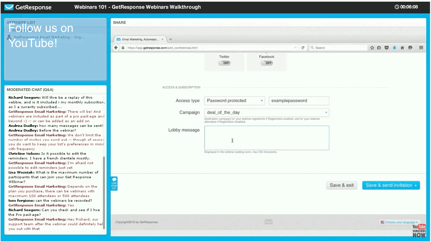Click the browser Search field
The height and width of the screenshot is (242, 431).
pyautogui.click(x=337, y=48)
